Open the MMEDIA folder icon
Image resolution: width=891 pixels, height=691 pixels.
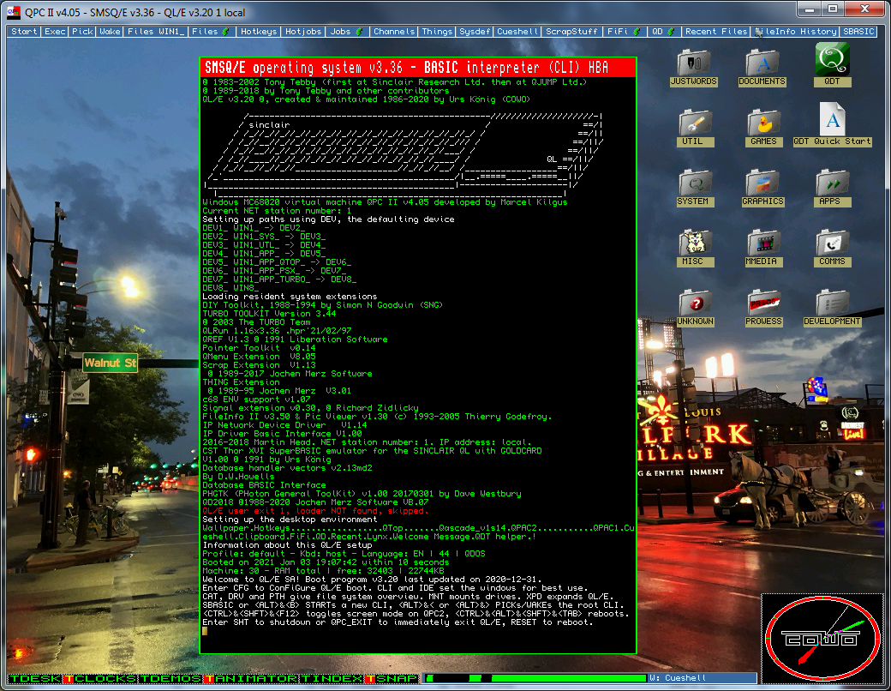(x=762, y=248)
